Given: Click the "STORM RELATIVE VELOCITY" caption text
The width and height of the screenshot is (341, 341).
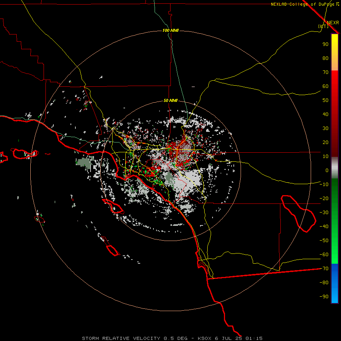Looking at the screenshot, I should [121, 338].
